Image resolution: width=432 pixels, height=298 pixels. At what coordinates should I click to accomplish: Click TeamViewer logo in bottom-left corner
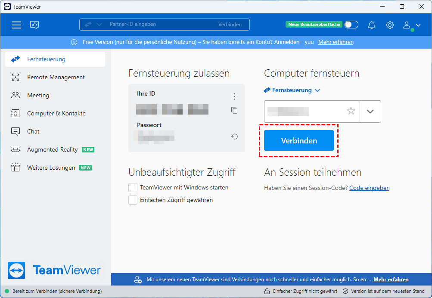pyautogui.click(x=16, y=270)
